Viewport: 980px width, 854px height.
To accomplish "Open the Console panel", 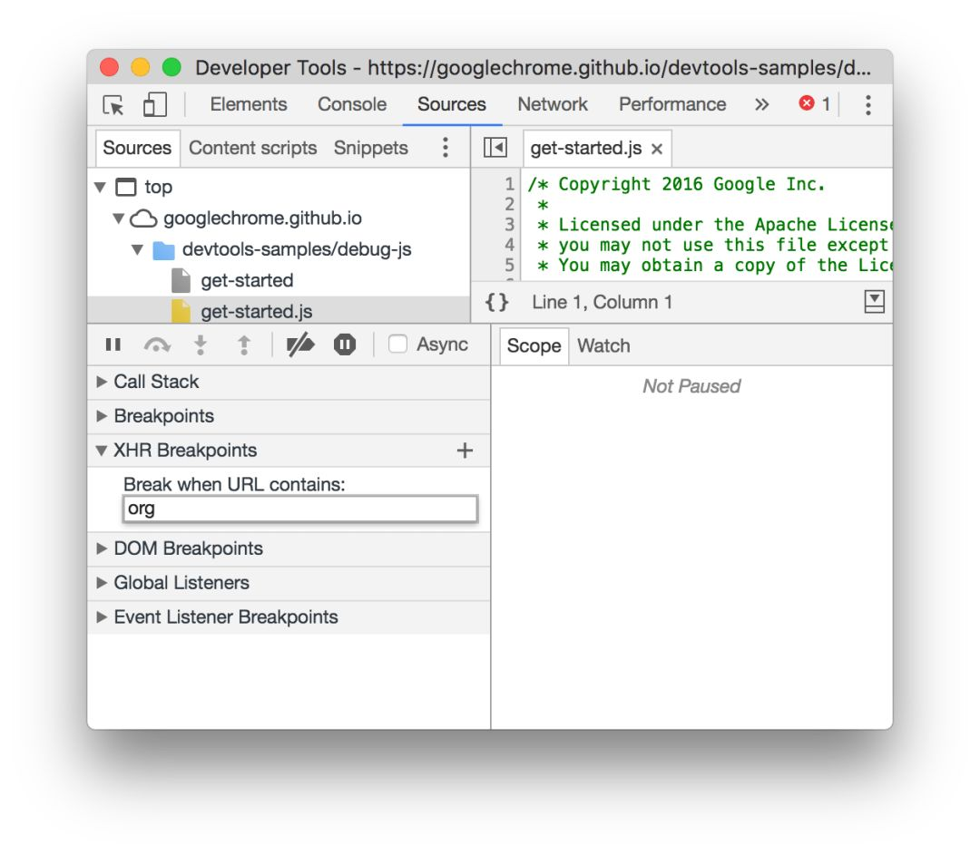I will point(352,104).
